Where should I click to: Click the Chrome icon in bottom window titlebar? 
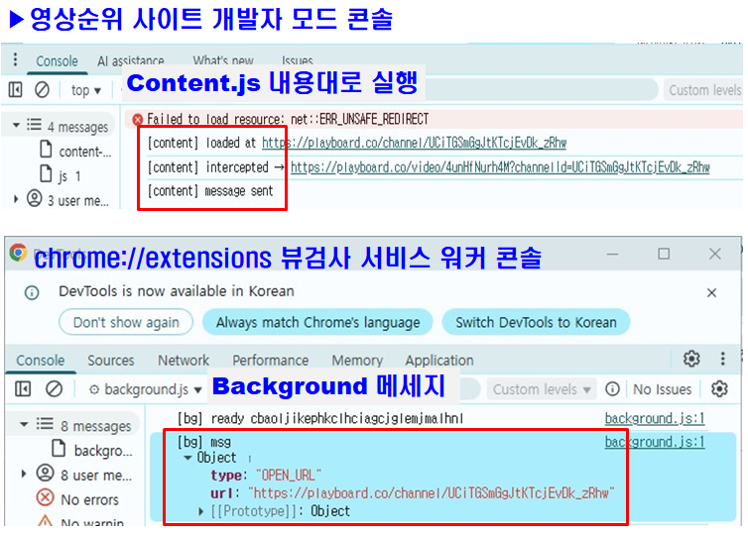pyautogui.click(x=18, y=253)
